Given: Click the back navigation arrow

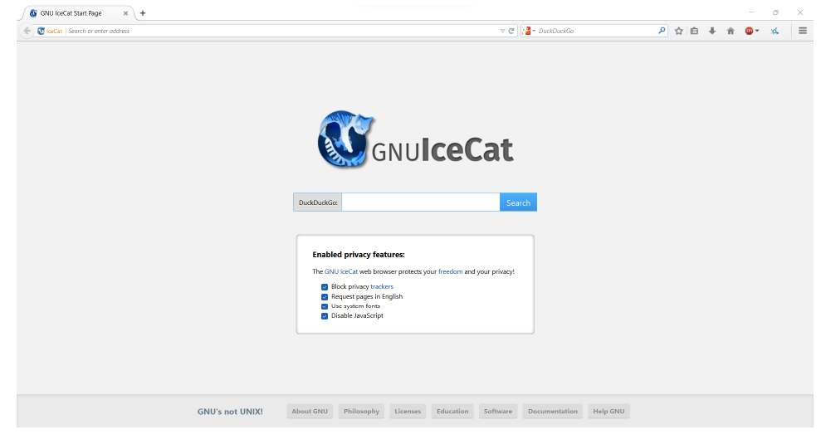Looking at the screenshot, I should click(27, 31).
